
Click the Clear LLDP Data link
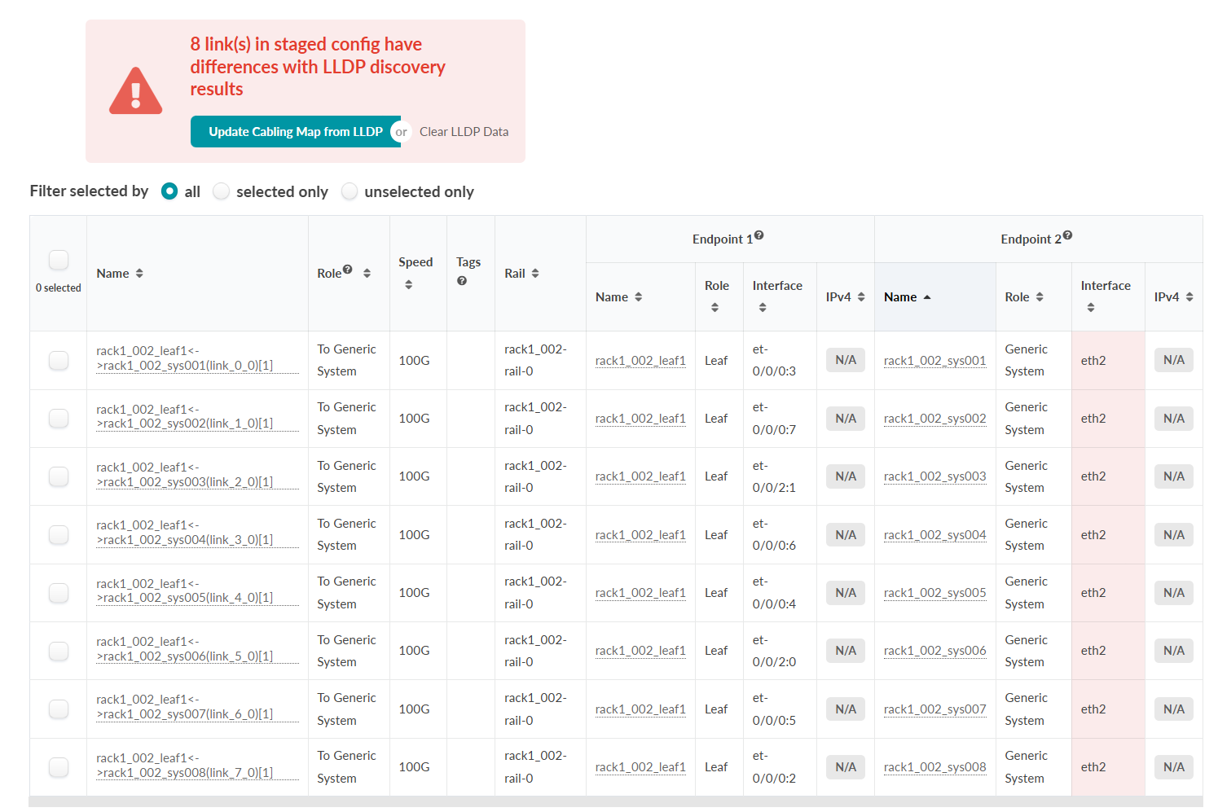click(464, 132)
